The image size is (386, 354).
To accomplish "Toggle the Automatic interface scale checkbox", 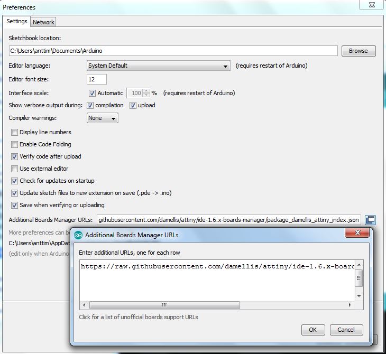I will (x=92, y=93).
